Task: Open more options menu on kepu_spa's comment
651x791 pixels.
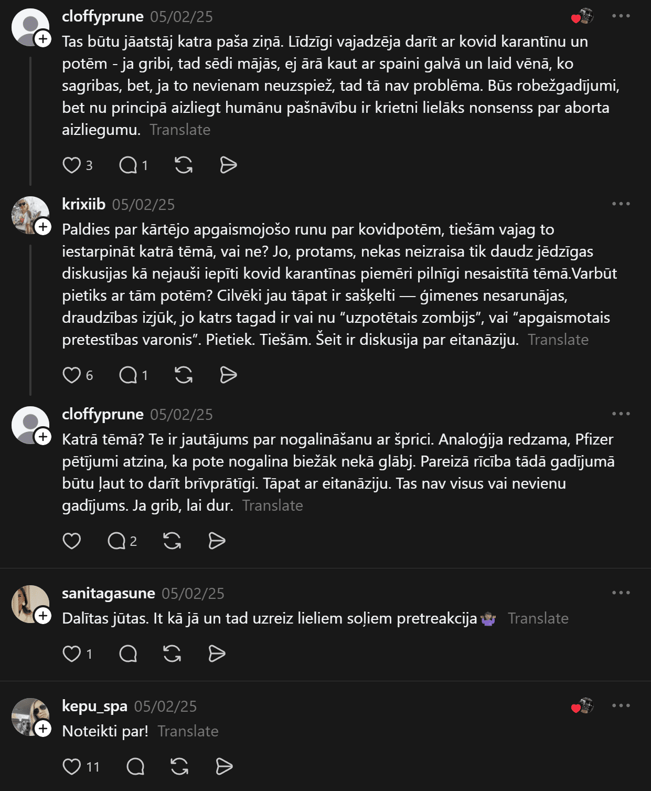Action: tap(621, 705)
